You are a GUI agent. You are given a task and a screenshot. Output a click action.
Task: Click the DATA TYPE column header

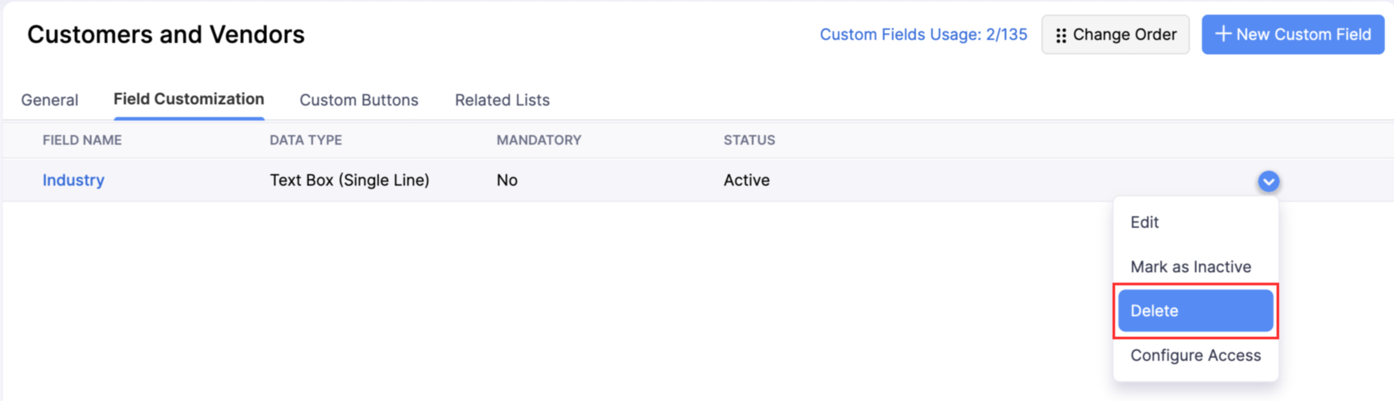point(306,140)
